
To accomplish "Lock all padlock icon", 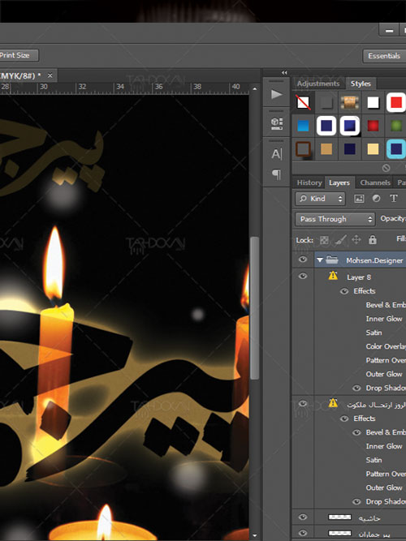I will (x=373, y=239).
